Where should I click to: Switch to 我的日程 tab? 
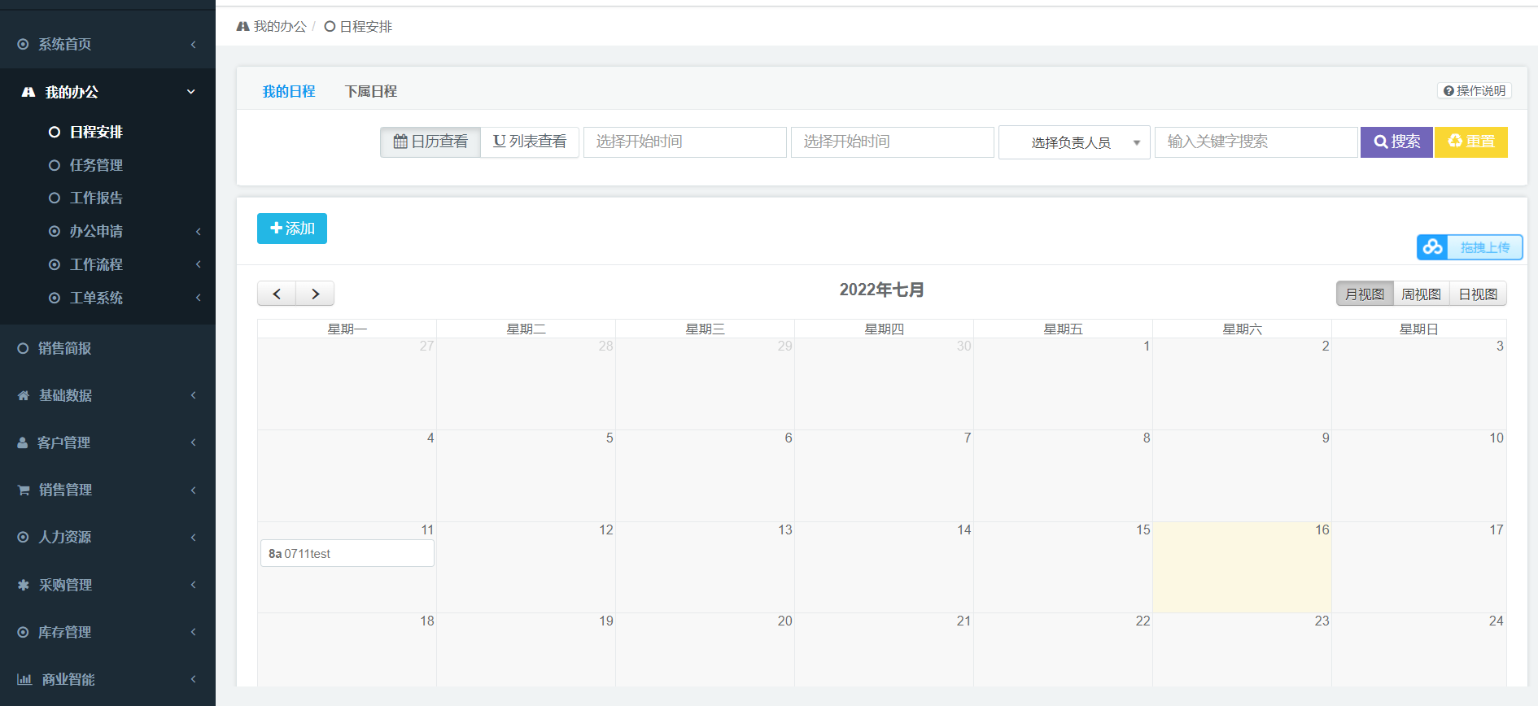[288, 92]
